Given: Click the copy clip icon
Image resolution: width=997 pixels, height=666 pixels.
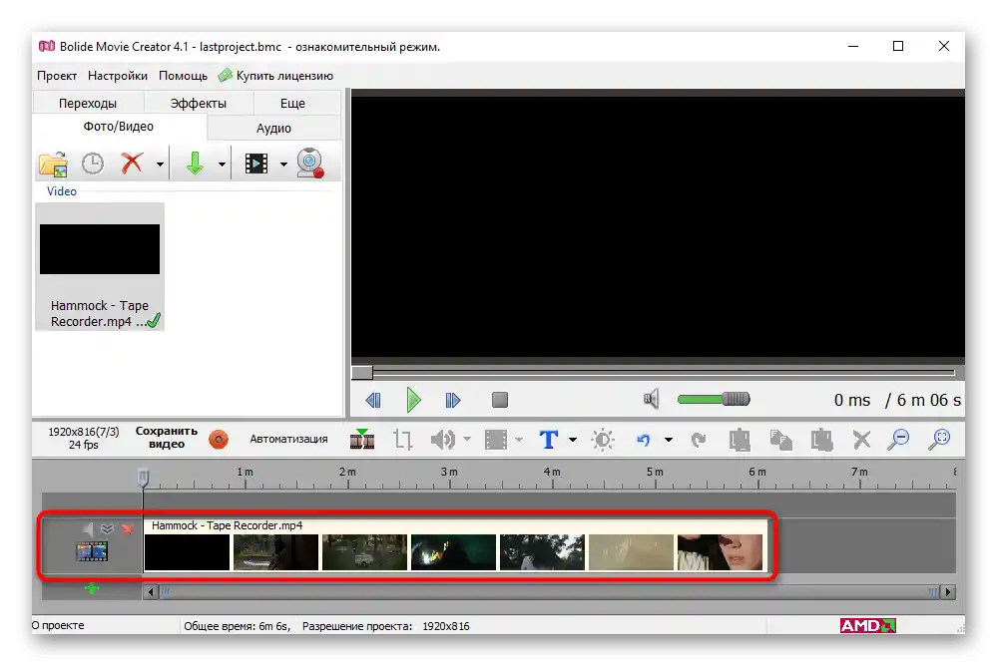Looking at the screenshot, I should pos(780,439).
